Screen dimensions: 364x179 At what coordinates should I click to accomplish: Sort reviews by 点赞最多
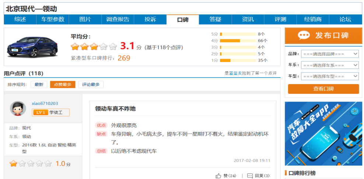pyautogui.click(x=63, y=85)
